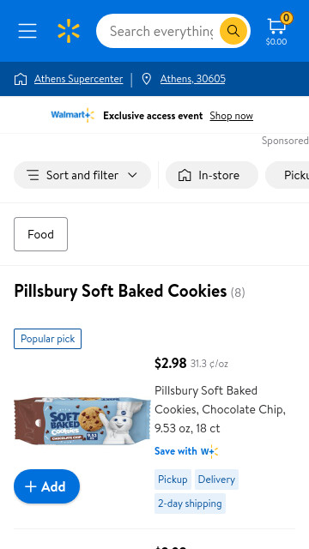Screen dimensions: 309x549
Task: Click the Walmart spark logo
Action: click(69, 31)
